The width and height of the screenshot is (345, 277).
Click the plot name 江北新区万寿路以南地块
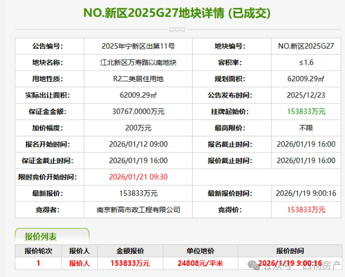[138, 63]
